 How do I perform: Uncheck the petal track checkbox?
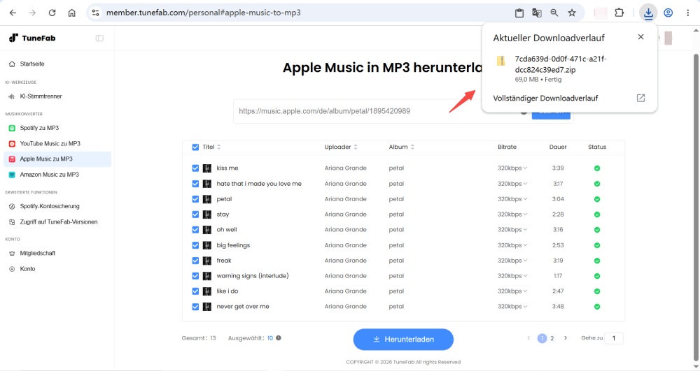195,199
